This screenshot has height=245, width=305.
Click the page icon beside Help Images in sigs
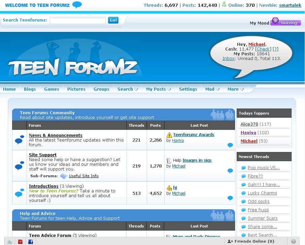click(169, 160)
